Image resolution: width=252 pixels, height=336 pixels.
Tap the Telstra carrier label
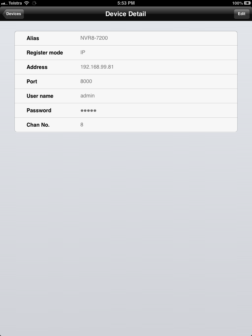15,3
